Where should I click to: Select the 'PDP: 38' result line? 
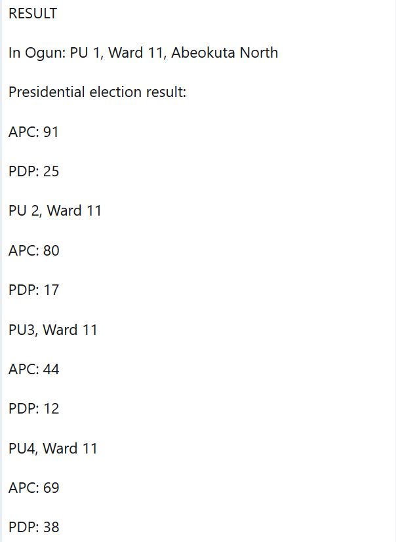tap(33, 527)
